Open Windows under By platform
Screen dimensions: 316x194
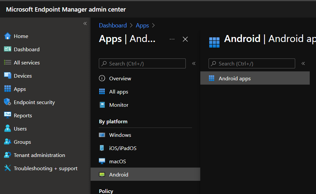coord(120,135)
